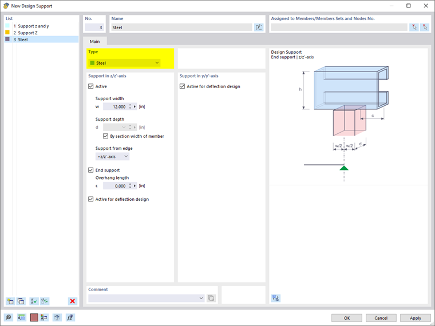The width and height of the screenshot is (435, 326).
Task: Maximize the New Design Support window
Action: (x=408, y=6)
